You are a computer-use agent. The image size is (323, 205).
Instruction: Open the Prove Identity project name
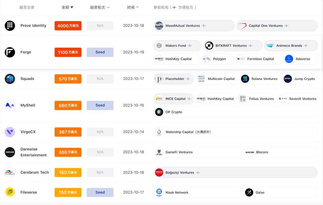[34, 26]
